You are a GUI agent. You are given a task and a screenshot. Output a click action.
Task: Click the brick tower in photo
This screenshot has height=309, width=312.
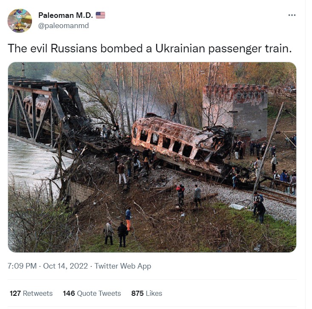click(x=235, y=112)
